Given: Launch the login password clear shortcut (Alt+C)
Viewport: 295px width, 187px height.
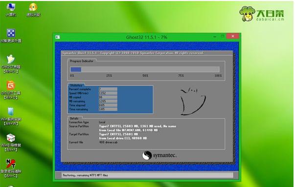Looking at the screenshot, I should [11, 168].
